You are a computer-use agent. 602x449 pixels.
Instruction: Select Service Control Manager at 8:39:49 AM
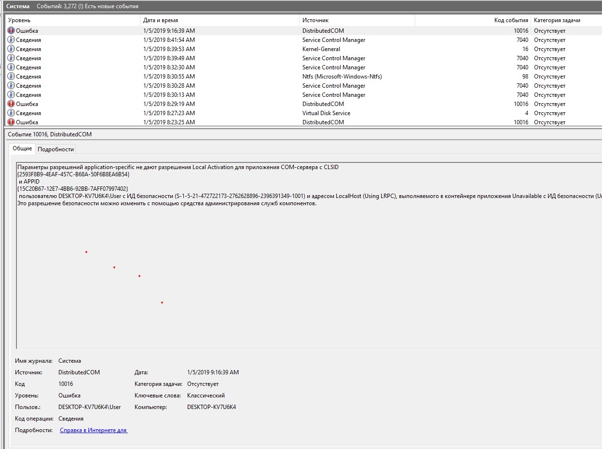334,58
